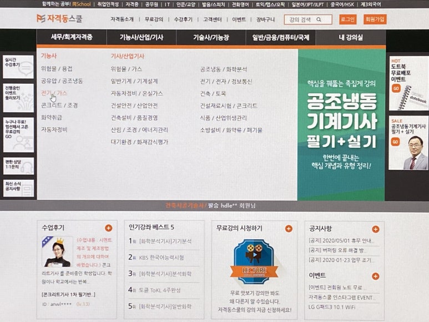Open 자격동스쿨 인스타그램 EVENT item
Viewport: 429px width, 322px height.
coord(341,298)
